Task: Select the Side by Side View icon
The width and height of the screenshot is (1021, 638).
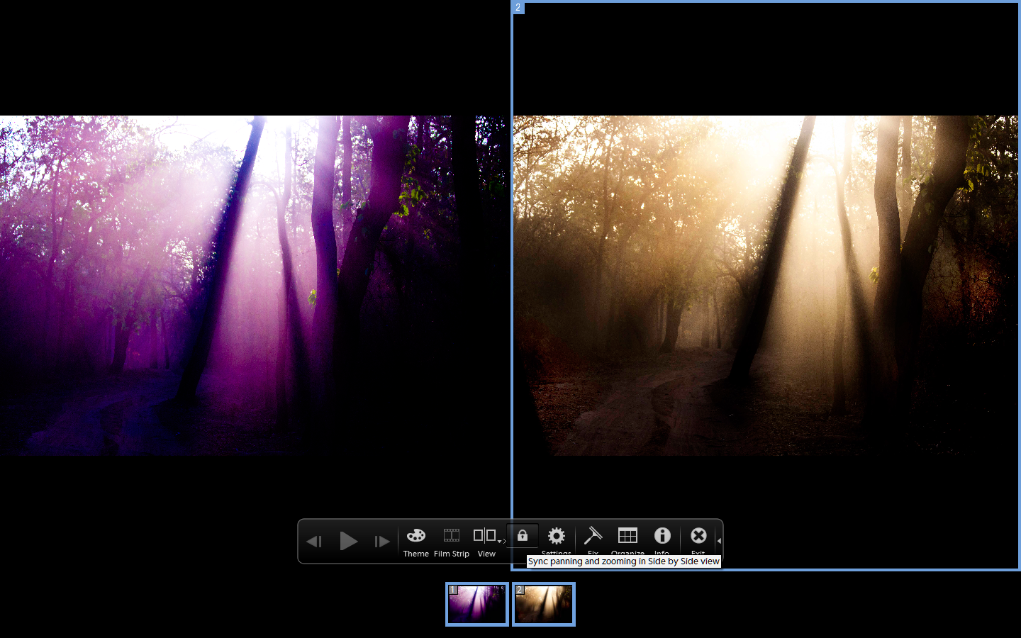Action: (486, 536)
